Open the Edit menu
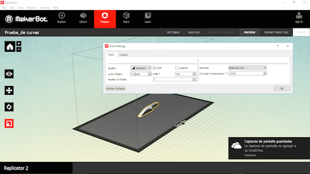Viewport: 310px width, 174px height. coord(12,8)
